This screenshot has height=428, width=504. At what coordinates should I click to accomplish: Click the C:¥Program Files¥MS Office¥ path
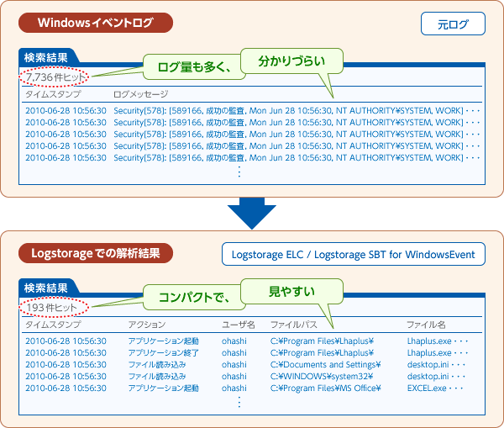coord(326,388)
